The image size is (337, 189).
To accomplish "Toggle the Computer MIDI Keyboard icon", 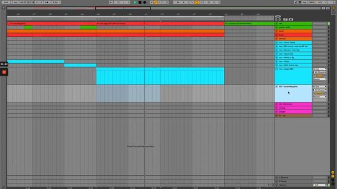I will (300, 2).
